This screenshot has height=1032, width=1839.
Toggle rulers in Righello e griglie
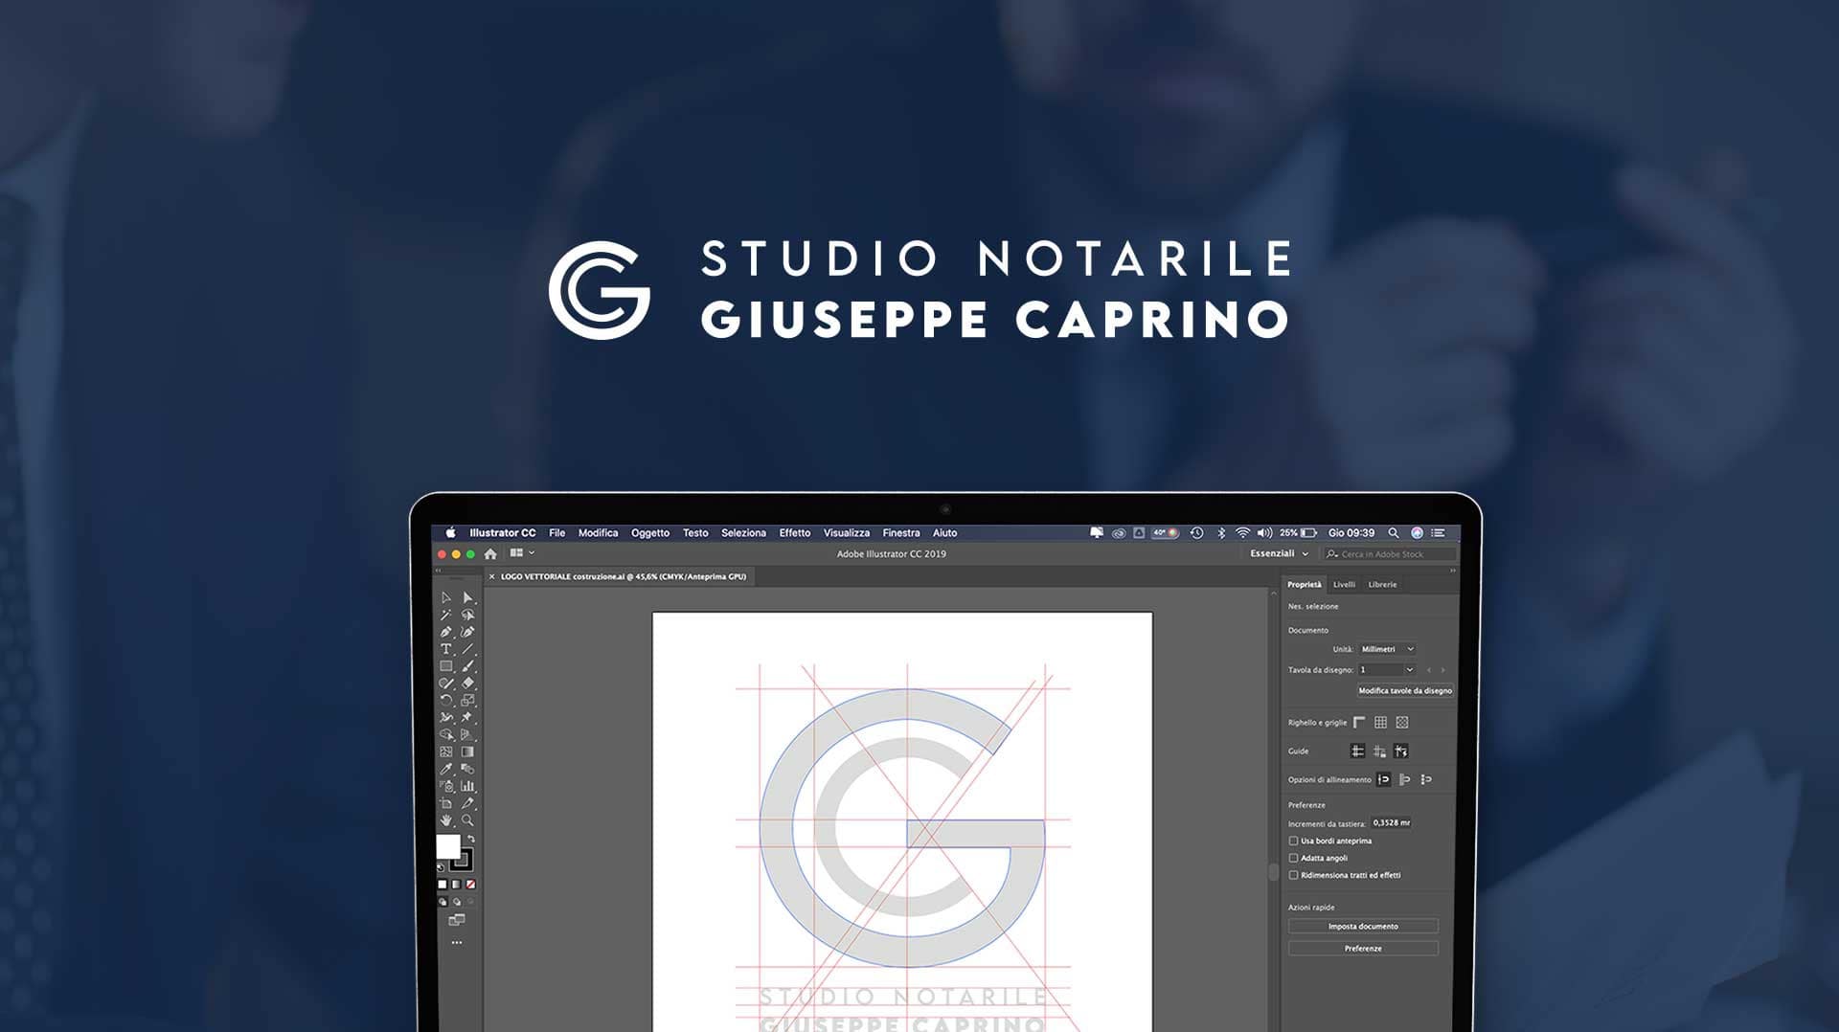click(x=1359, y=722)
